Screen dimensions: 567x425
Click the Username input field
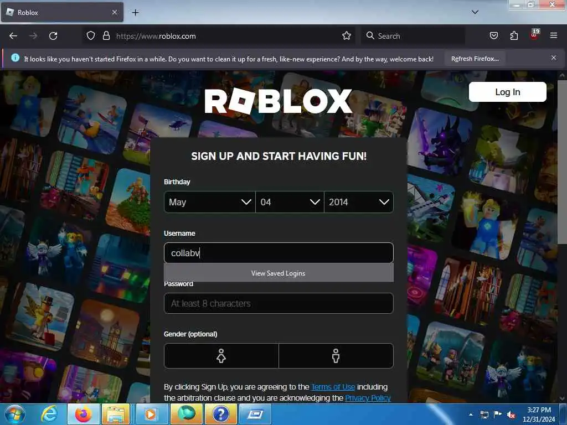tap(279, 252)
